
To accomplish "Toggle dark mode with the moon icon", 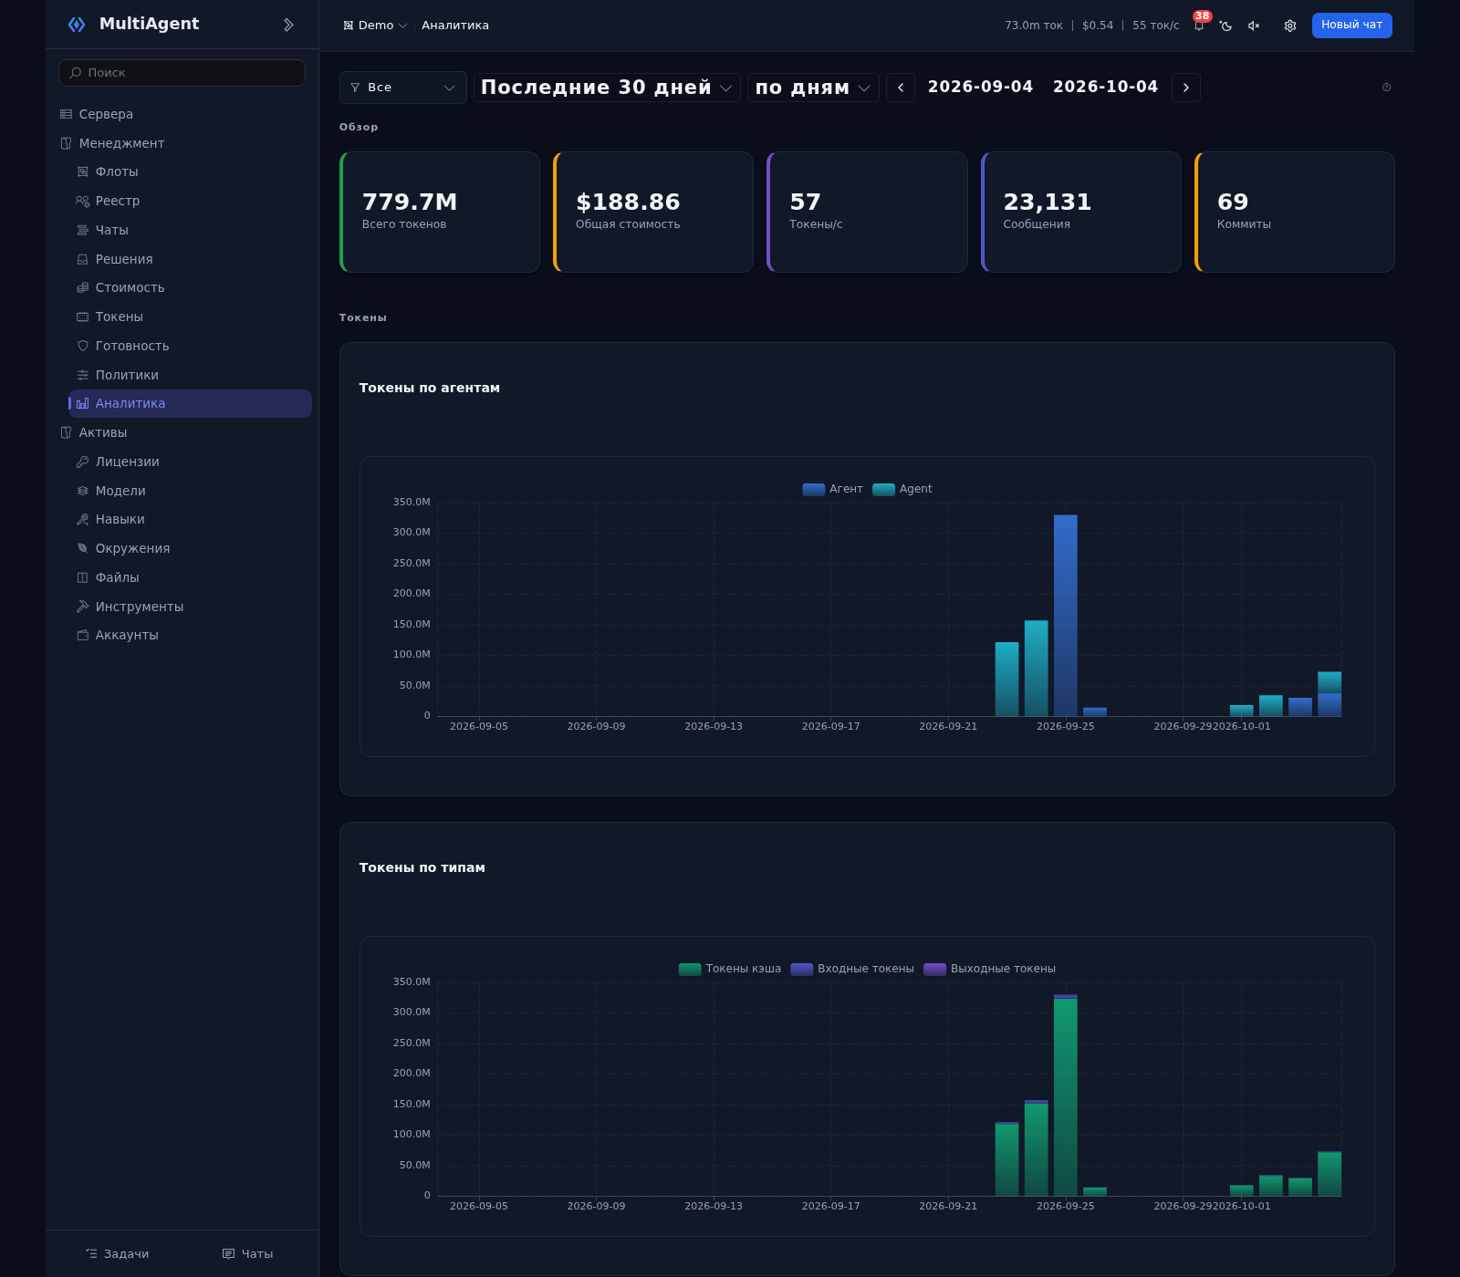I will coord(1226,26).
